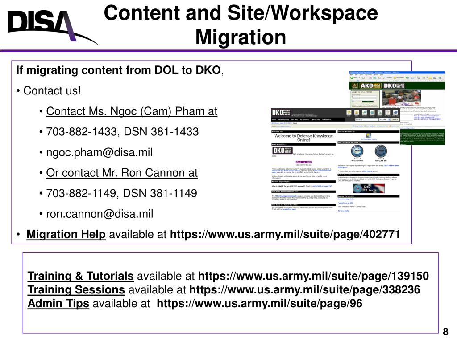Click "Contact Ms. Ngoc (Cam) Pham at" link
This screenshot has width=457, height=342.
(x=132, y=111)
